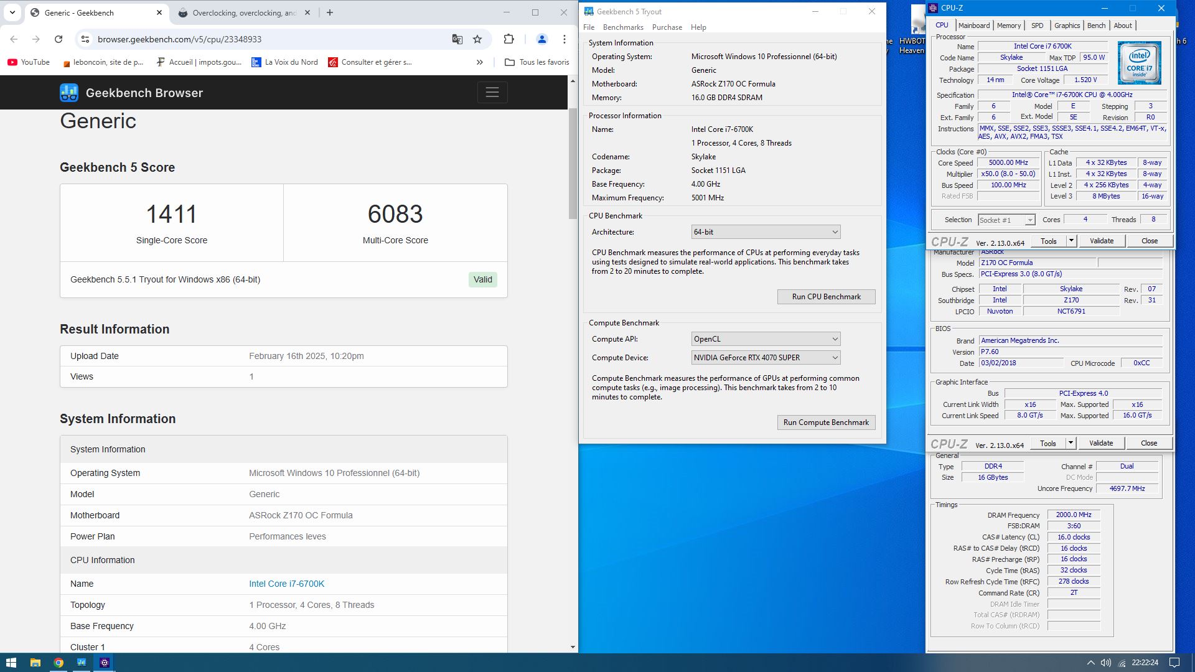
Task: Click the volume speaker tray icon
Action: 1106,663
